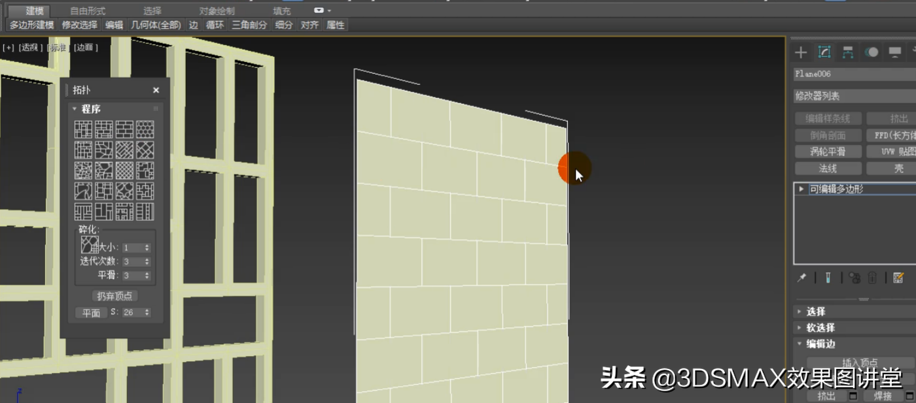The image size is (916, 403).
Task: Toggle Show End Result in modifier stack
Action: (x=828, y=278)
